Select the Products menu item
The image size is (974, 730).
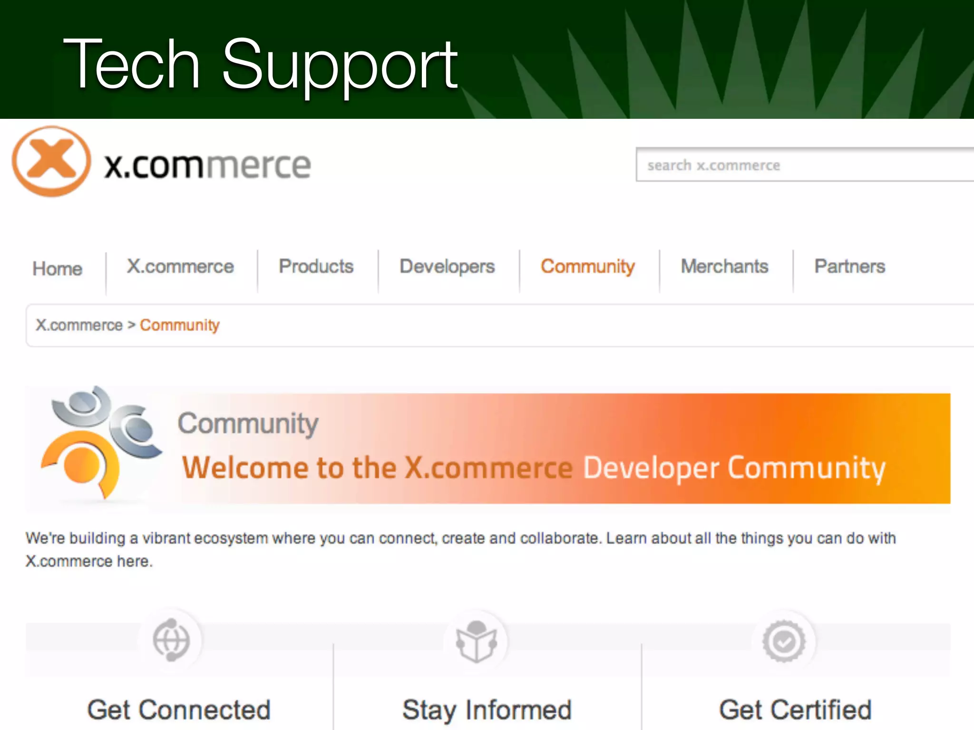tap(316, 267)
